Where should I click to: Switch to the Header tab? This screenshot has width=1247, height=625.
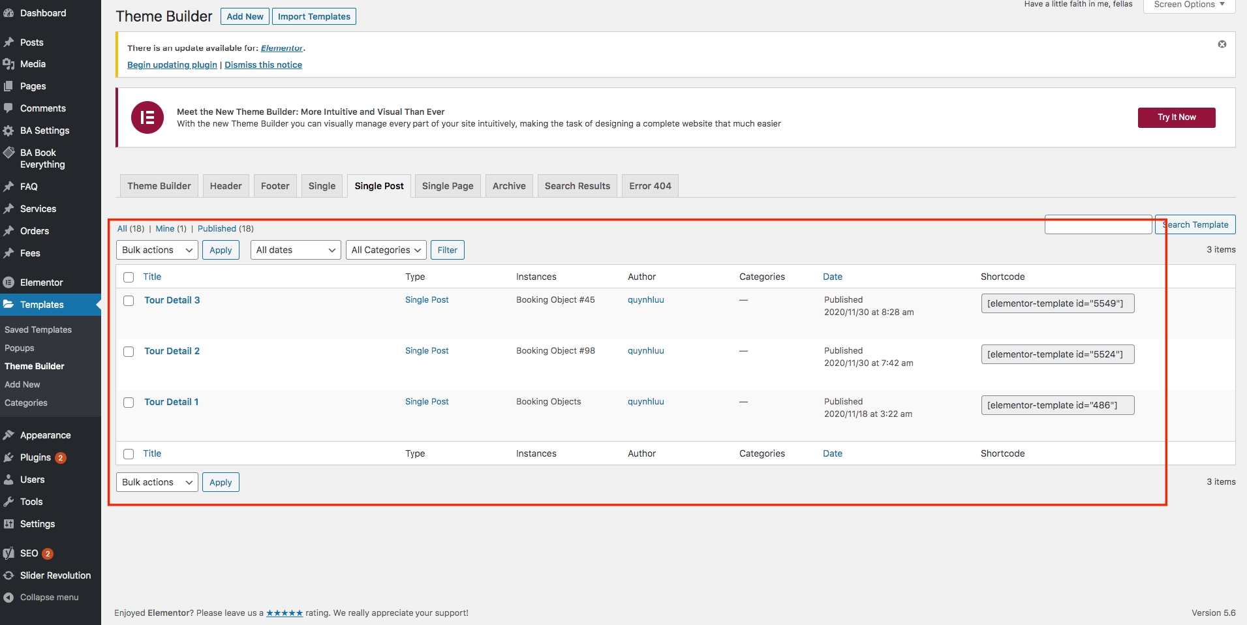tap(226, 186)
